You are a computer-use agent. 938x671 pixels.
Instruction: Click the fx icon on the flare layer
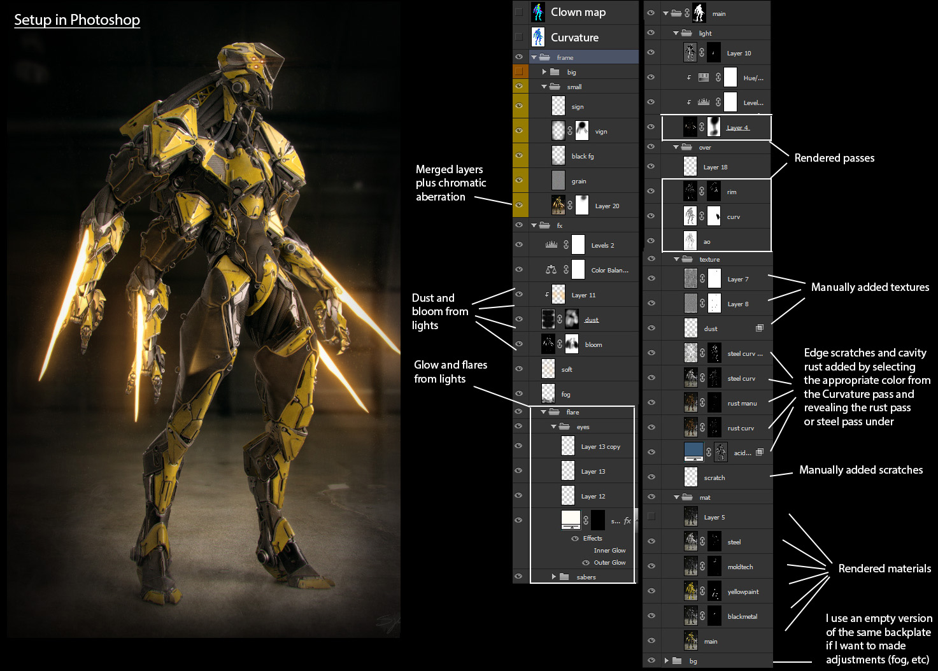(x=627, y=521)
